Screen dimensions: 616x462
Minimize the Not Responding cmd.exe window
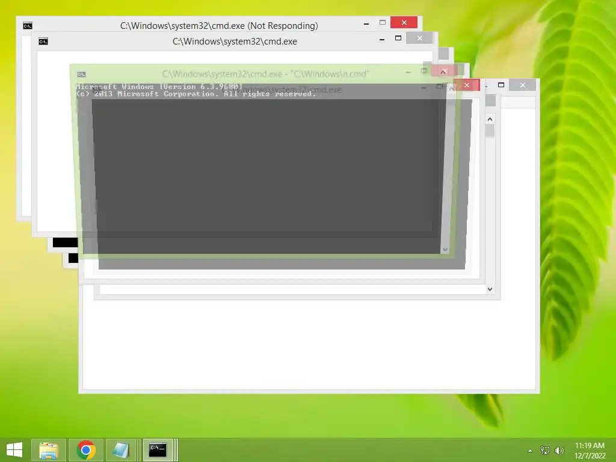coord(366,23)
